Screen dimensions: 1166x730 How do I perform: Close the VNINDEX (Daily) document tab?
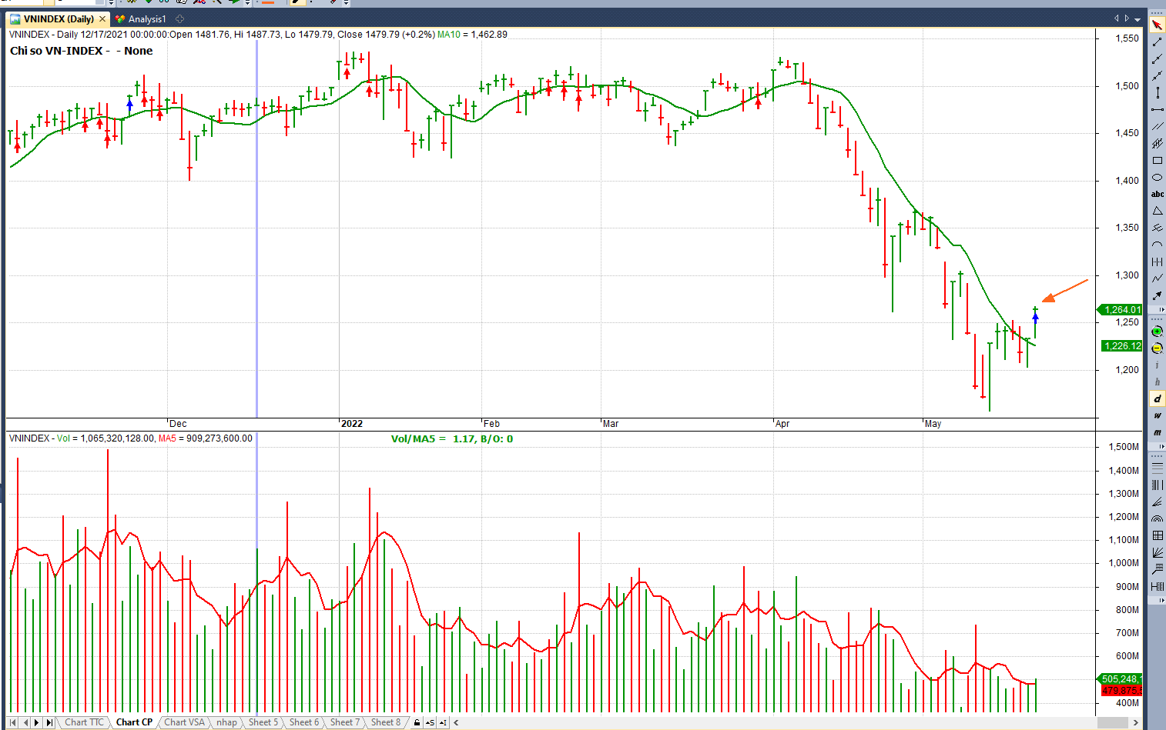(102, 19)
